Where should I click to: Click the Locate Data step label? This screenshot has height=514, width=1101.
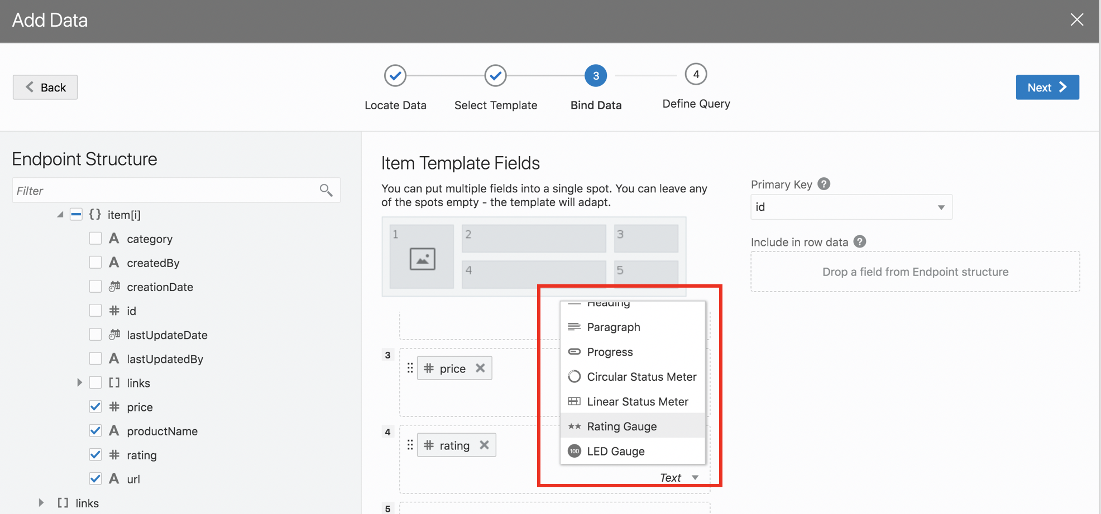[395, 105]
